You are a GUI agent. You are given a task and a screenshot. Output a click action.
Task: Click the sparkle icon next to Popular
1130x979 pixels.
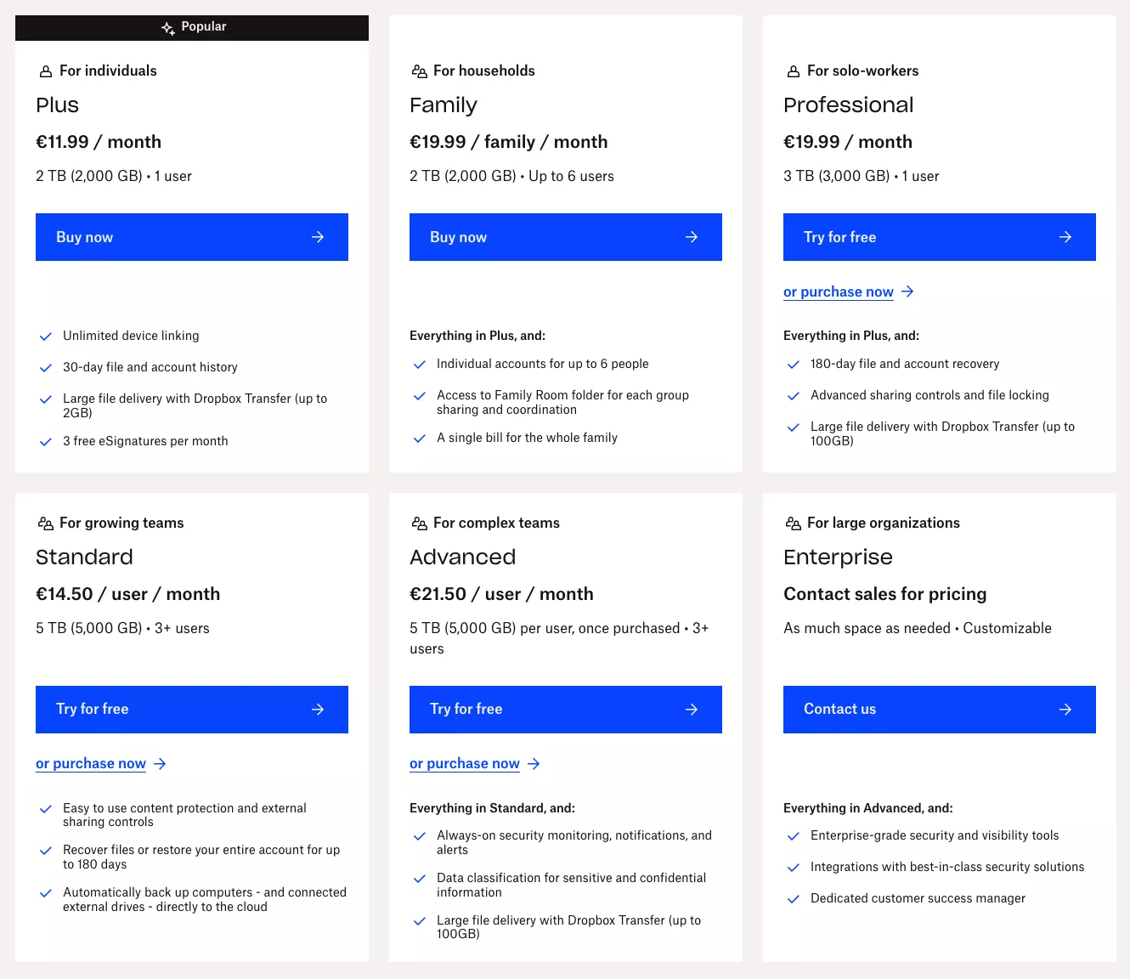(168, 28)
